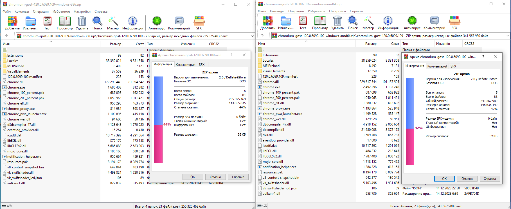The image size is (511, 209).
Task: Run Тест from the right amd64 window toolbar
Action: (x=303, y=23)
